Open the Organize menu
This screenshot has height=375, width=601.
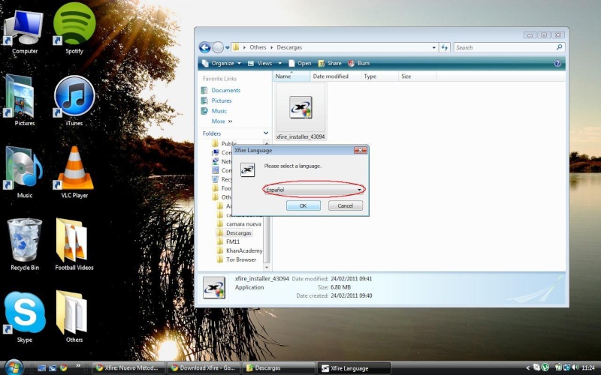click(222, 64)
